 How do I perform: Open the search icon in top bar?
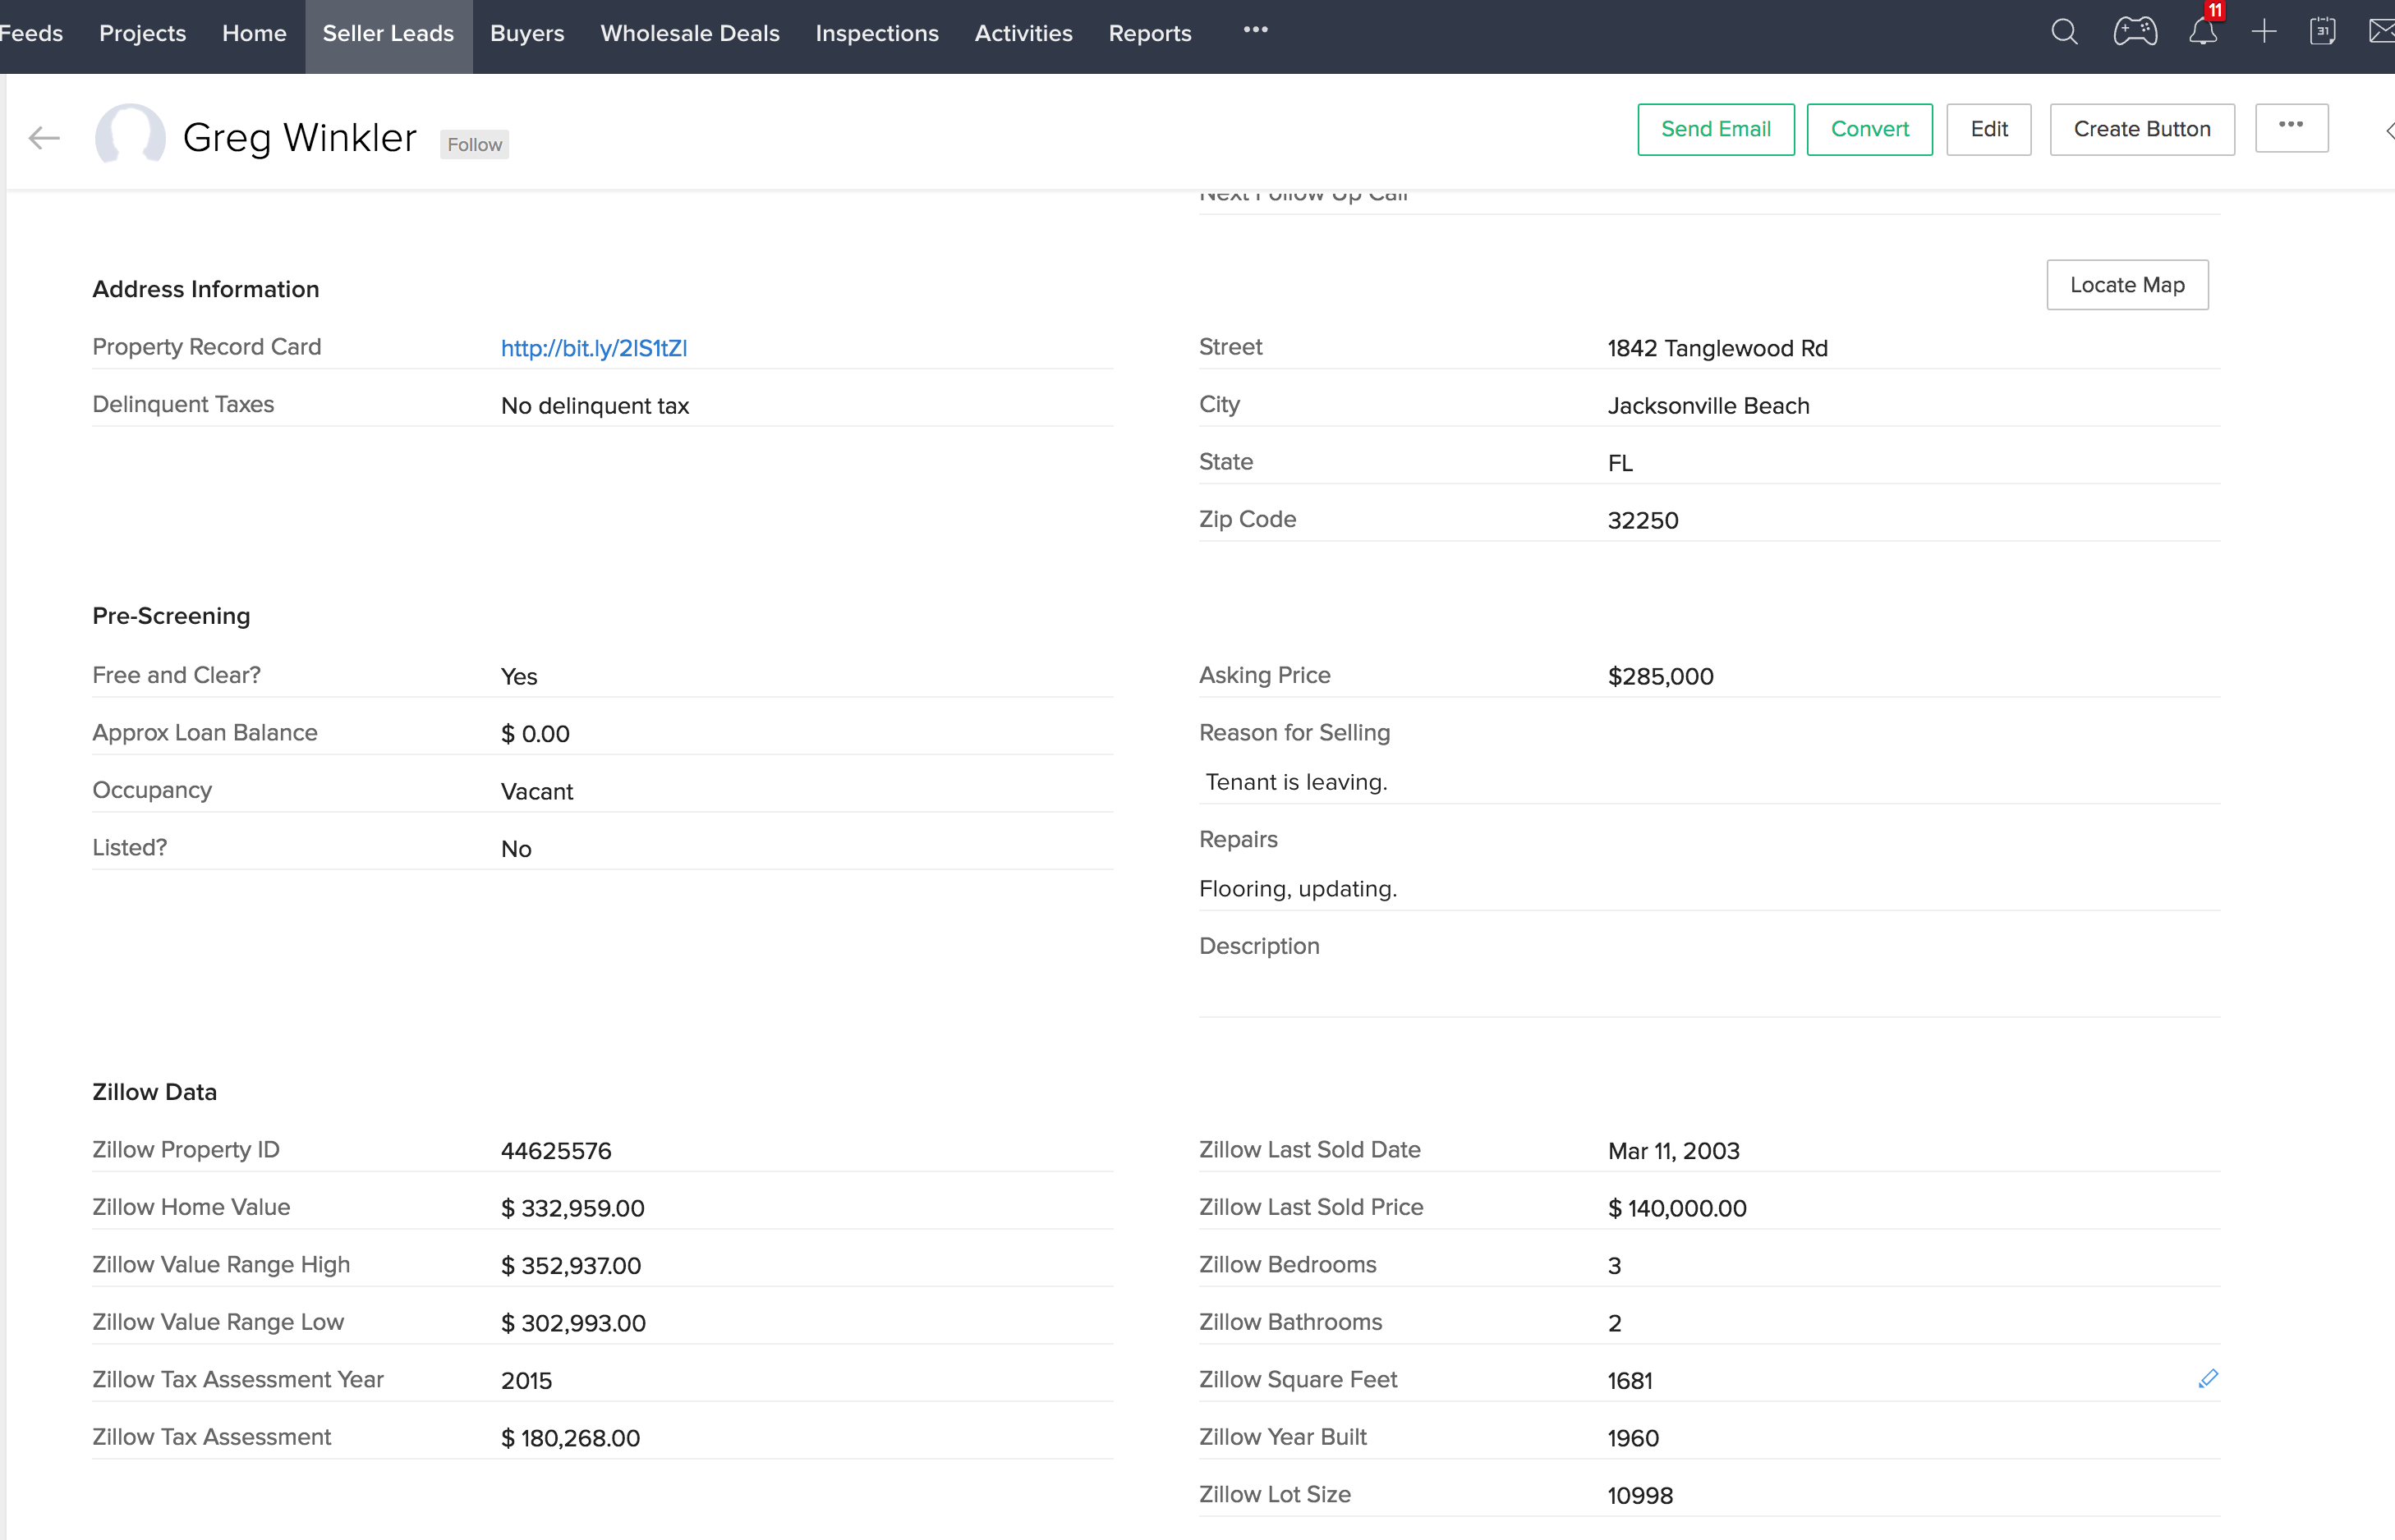[2064, 32]
